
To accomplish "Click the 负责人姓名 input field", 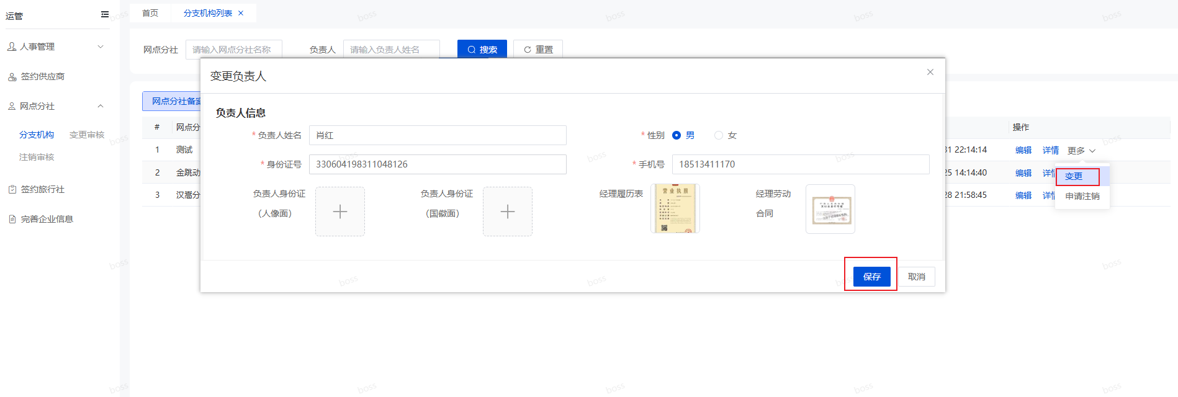I will pos(437,135).
